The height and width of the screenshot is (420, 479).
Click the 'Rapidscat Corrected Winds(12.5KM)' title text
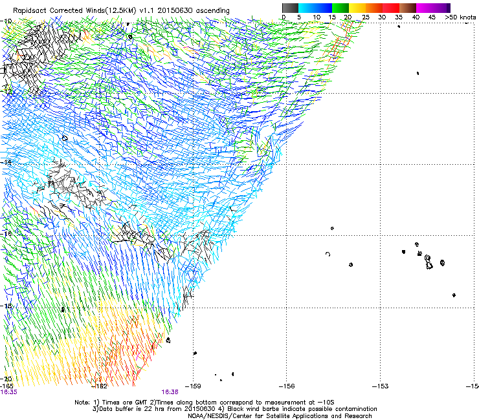pyautogui.click(x=74, y=11)
